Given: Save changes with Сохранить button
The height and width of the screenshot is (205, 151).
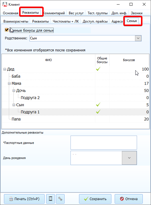Looking at the screenshot, I should [x=95, y=199].
